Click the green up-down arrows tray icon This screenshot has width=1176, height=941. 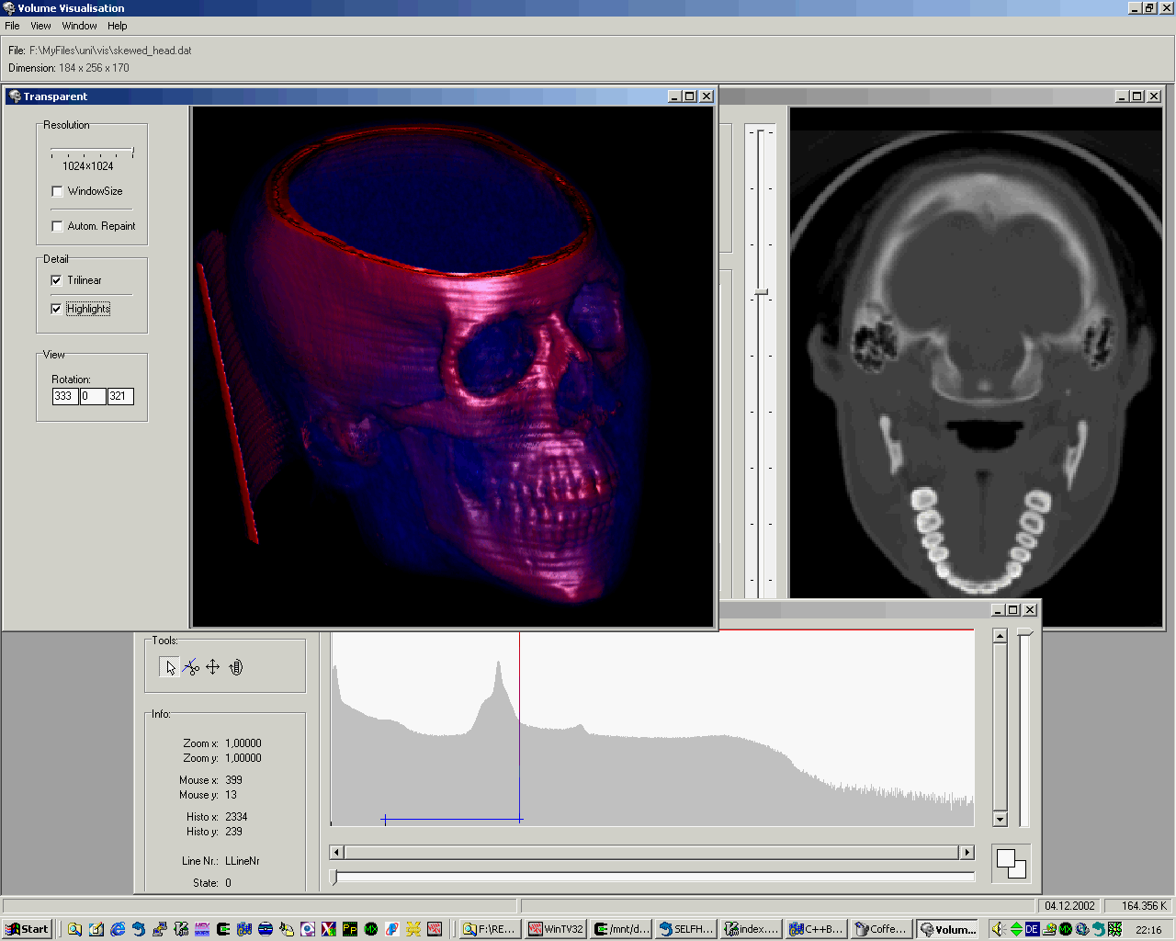(1016, 929)
